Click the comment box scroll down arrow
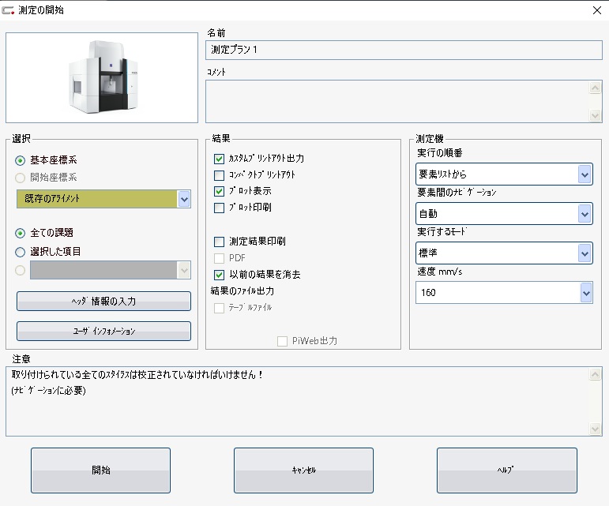 point(595,115)
